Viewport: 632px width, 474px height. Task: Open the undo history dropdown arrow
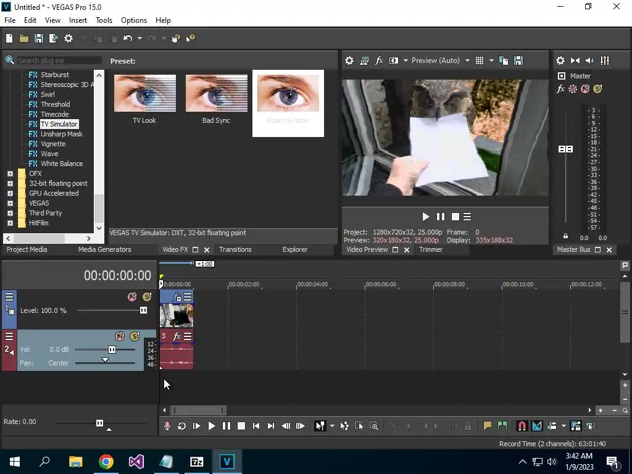(x=139, y=38)
